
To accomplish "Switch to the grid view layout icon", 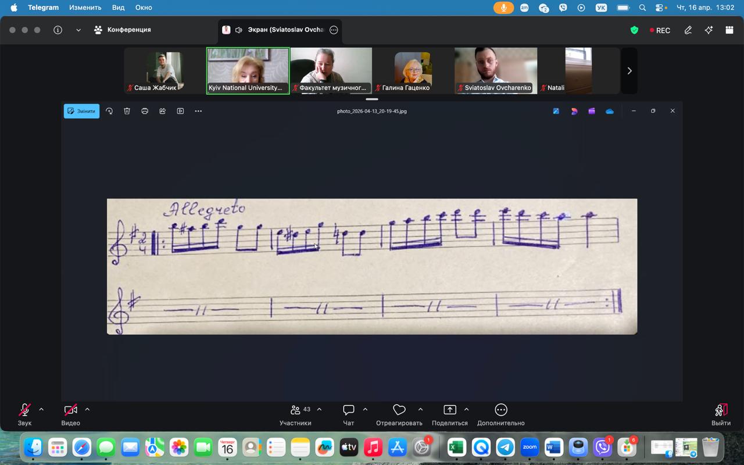I will (729, 30).
